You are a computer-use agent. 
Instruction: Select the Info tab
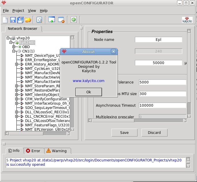click(x=15, y=151)
